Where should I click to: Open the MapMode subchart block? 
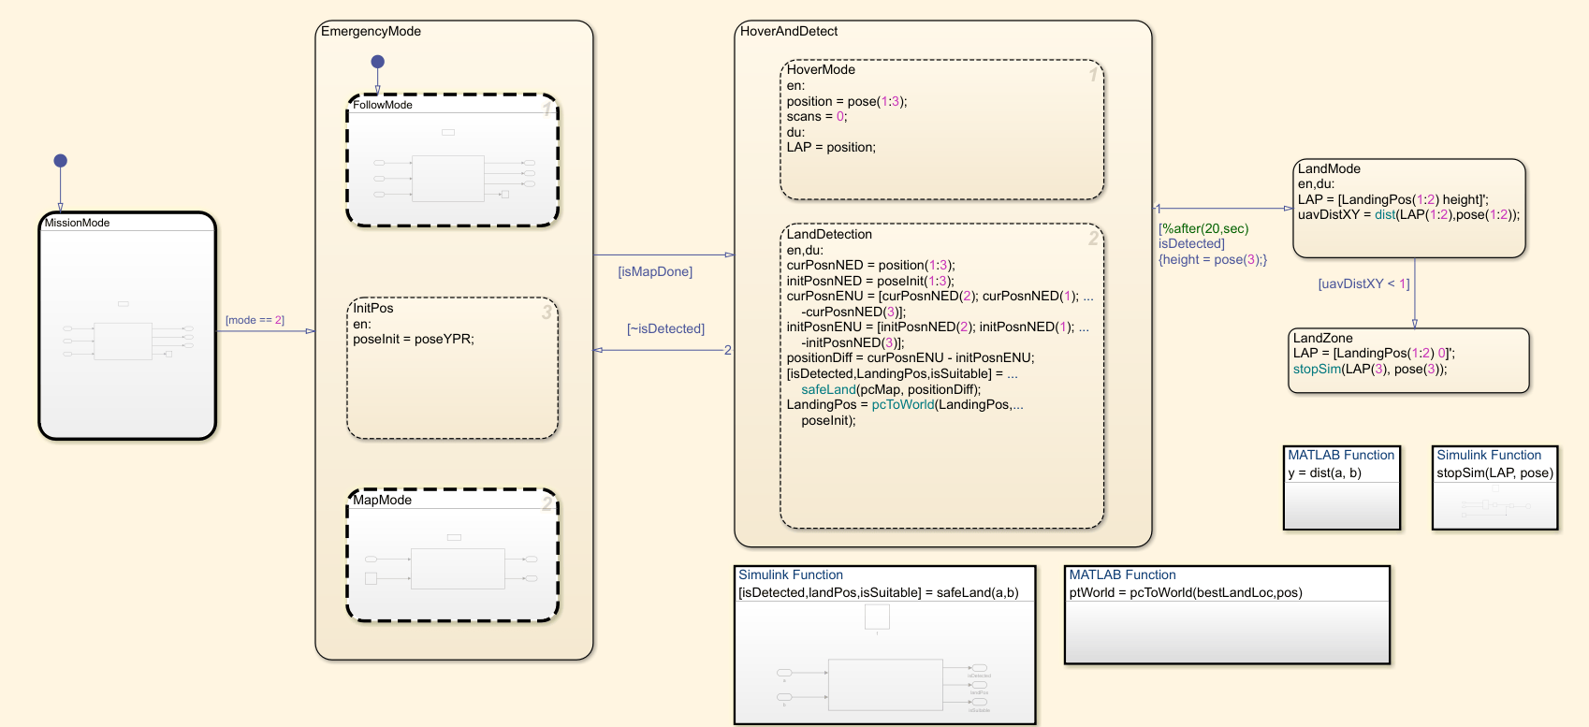coord(453,555)
